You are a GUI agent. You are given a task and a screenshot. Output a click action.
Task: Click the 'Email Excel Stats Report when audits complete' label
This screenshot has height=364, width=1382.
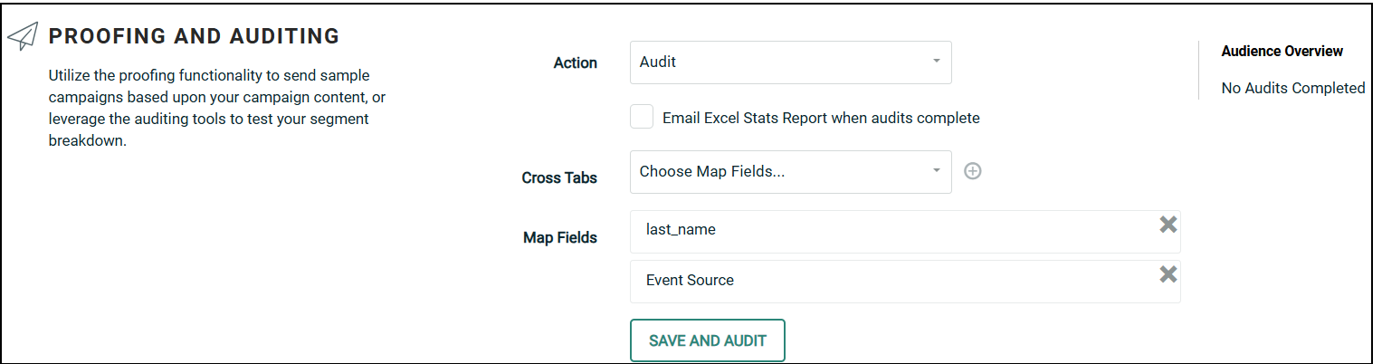tap(821, 118)
